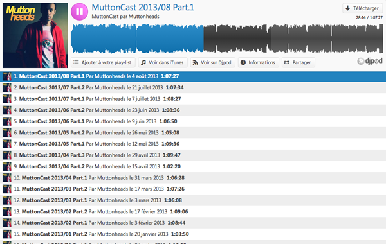
Task: Click the Partager share button
Action: pyautogui.click(x=299, y=62)
